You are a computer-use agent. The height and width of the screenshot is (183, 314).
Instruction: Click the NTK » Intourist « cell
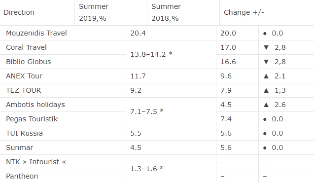pyautogui.click(x=63, y=162)
